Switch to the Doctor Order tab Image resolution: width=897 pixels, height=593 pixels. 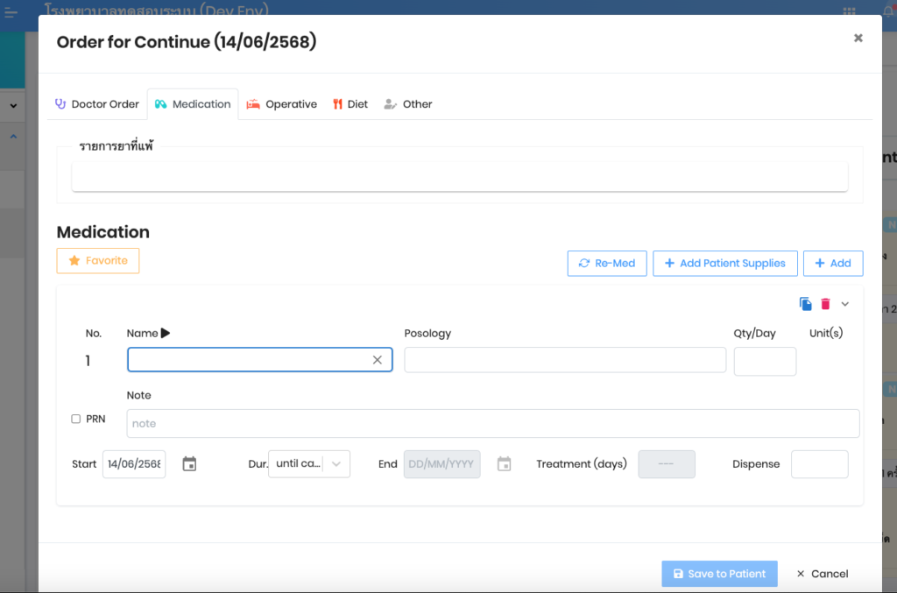96,104
